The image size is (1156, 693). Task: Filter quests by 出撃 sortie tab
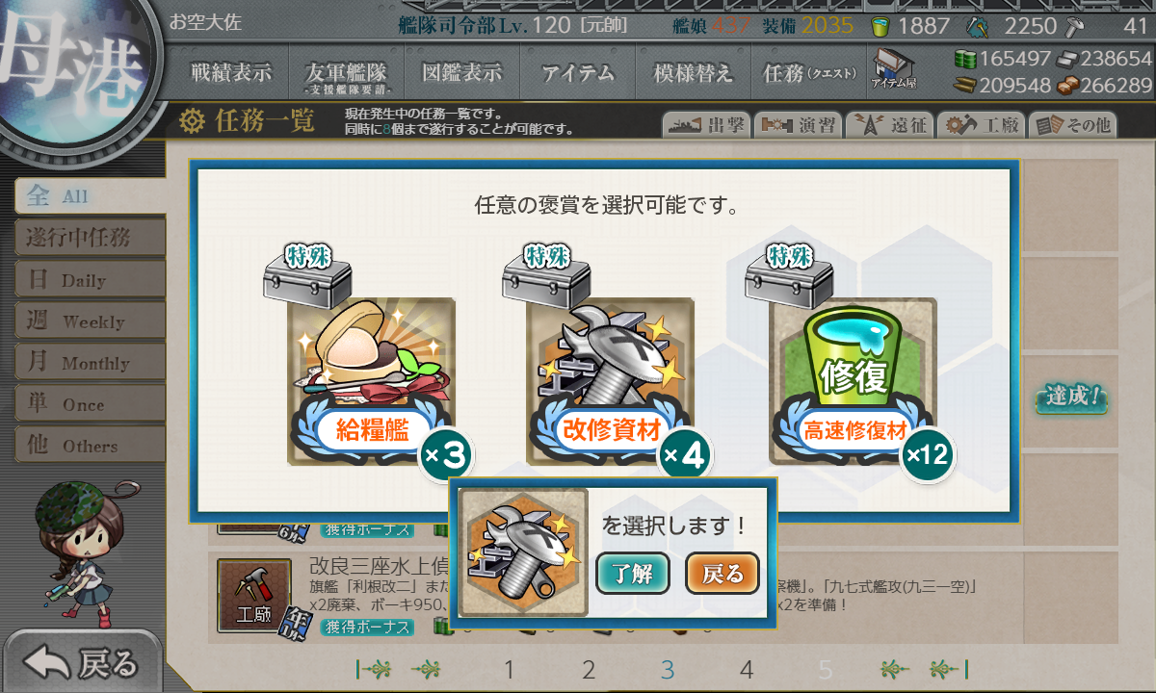(706, 125)
